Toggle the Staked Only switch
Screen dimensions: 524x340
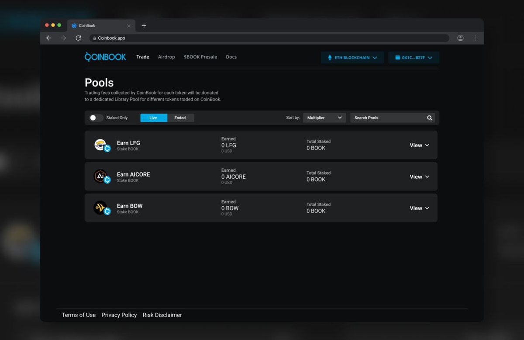(x=96, y=118)
